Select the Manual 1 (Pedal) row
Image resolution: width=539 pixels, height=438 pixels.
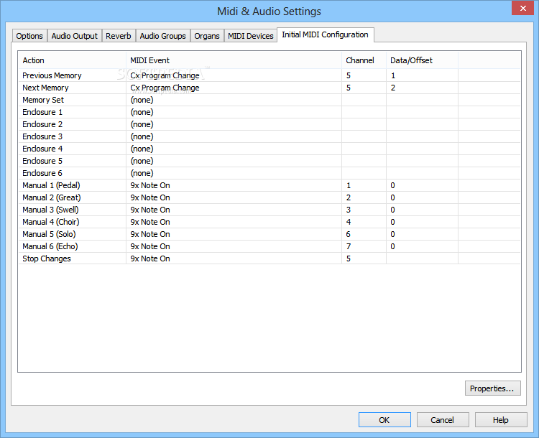coord(269,185)
